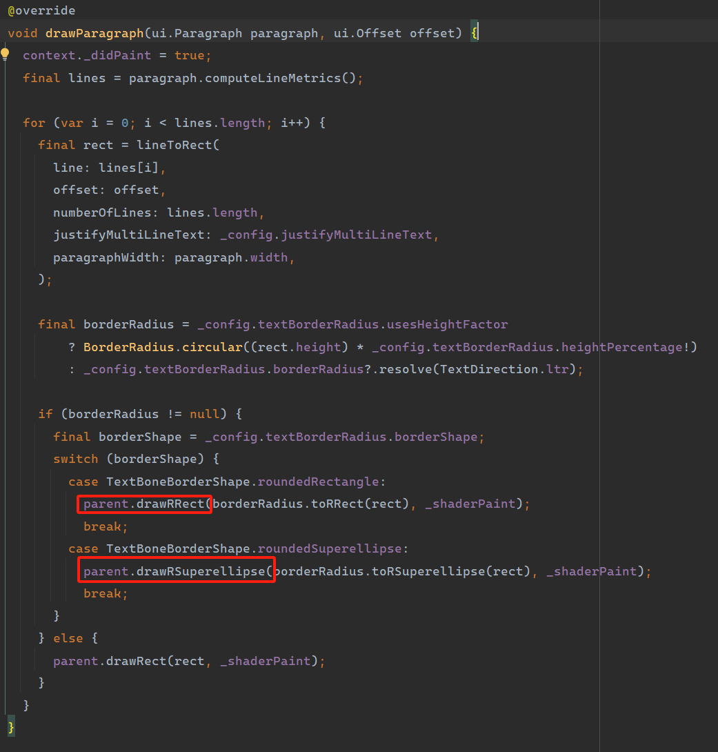
Task: Click the true literal value
Action: click(x=189, y=56)
